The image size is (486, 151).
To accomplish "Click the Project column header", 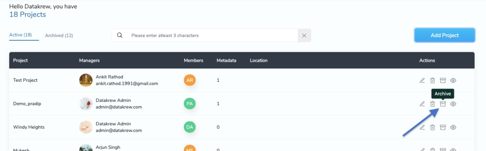I will [21, 60].
